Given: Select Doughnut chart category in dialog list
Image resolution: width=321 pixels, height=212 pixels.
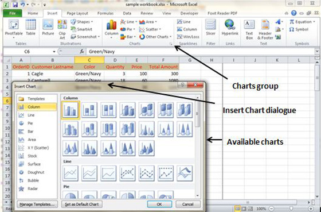Looking at the screenshot, I should (x=37, y=172).
